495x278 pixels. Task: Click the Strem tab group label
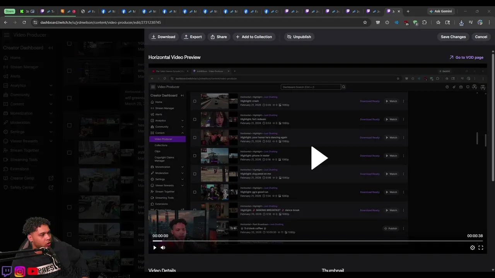point(10,11)
